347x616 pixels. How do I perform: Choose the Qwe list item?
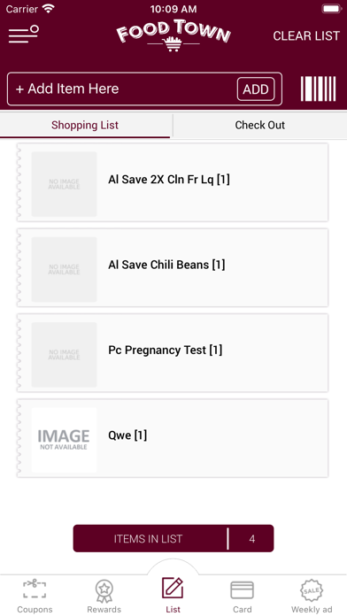coord(173,438)
